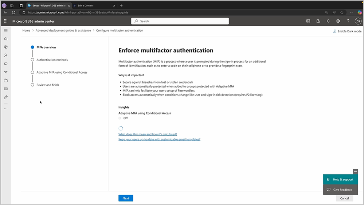
Task: Open browser zoom magnifier icon
Action: (x=326, y=12)
